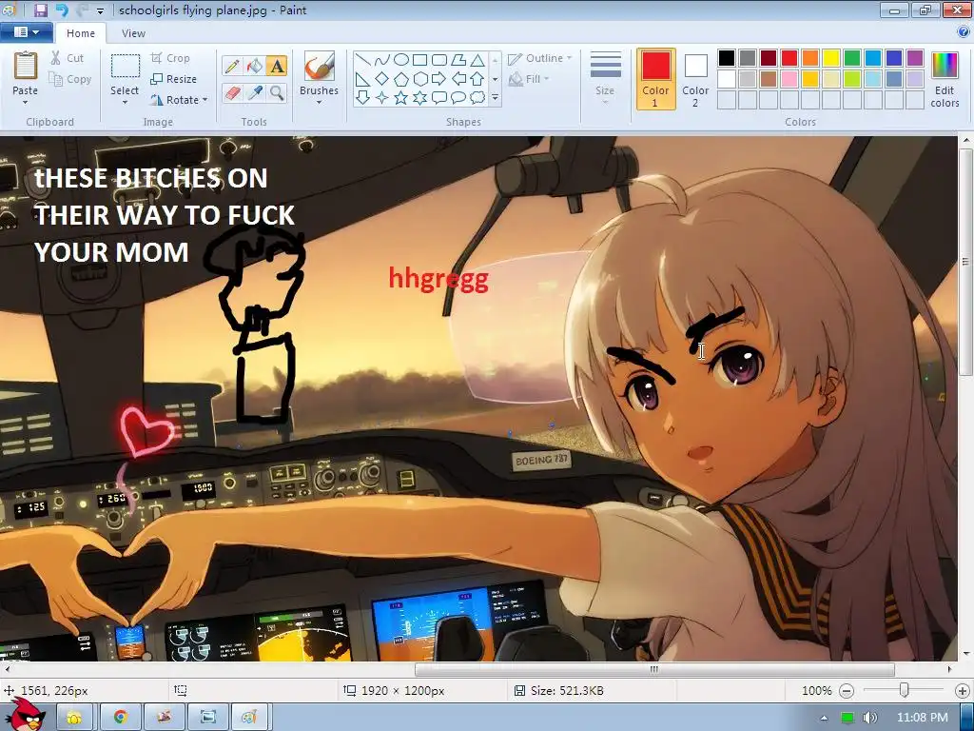Expand the Select dropdown arrow

click(x=125, y=103)
